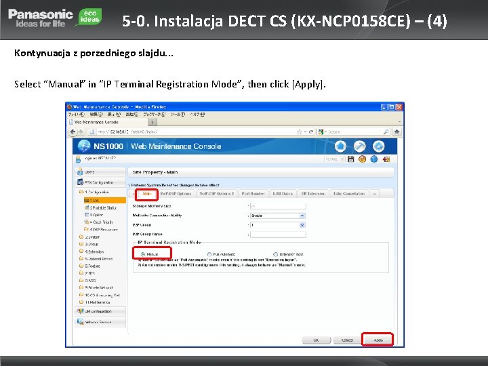This screenshot has height=366, width=488.
Task: Click the browser home icon
Action: [x=396, y=131]
